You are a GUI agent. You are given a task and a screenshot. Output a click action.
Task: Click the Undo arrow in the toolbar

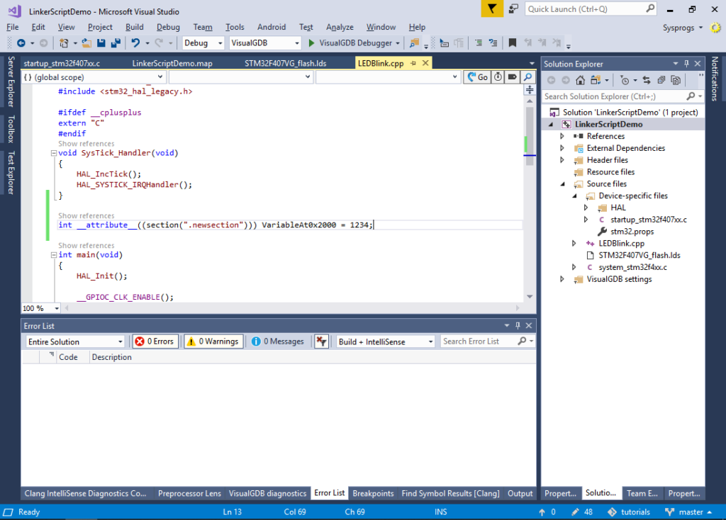point(135,43)
